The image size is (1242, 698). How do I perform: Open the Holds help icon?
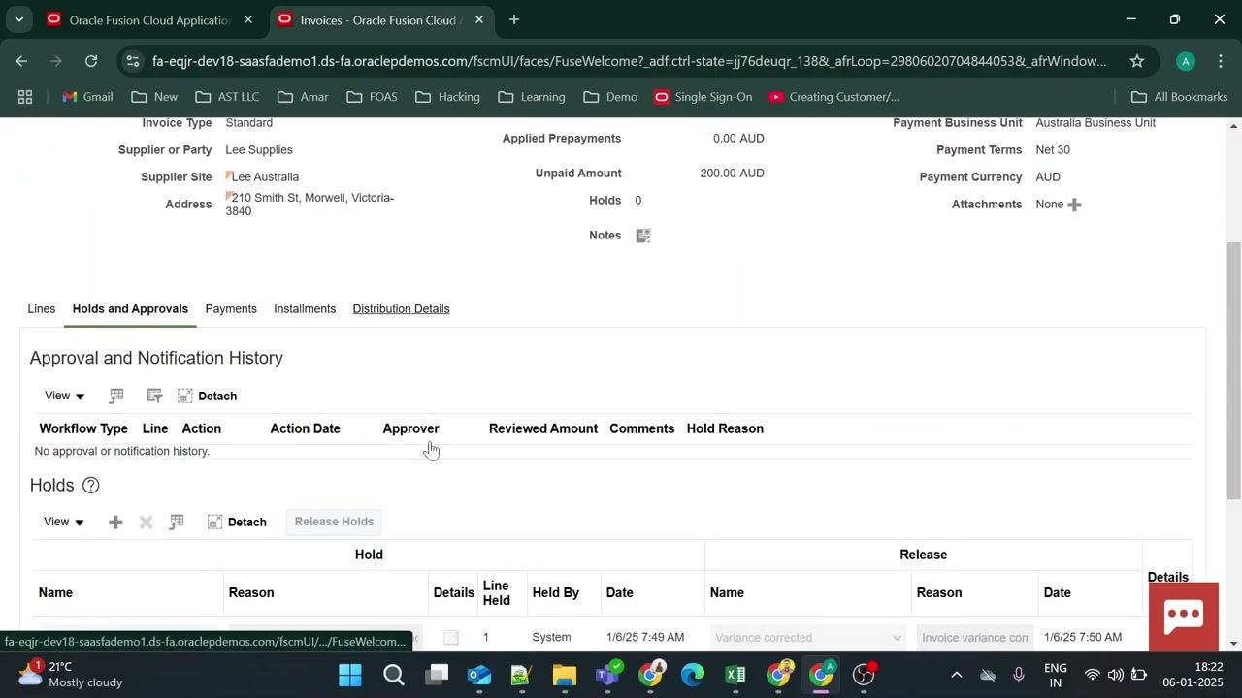[91, 486]
